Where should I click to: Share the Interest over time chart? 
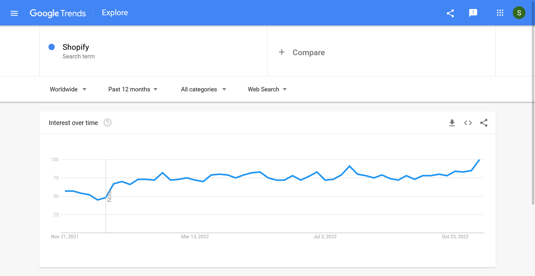click(x=484, y=123)
